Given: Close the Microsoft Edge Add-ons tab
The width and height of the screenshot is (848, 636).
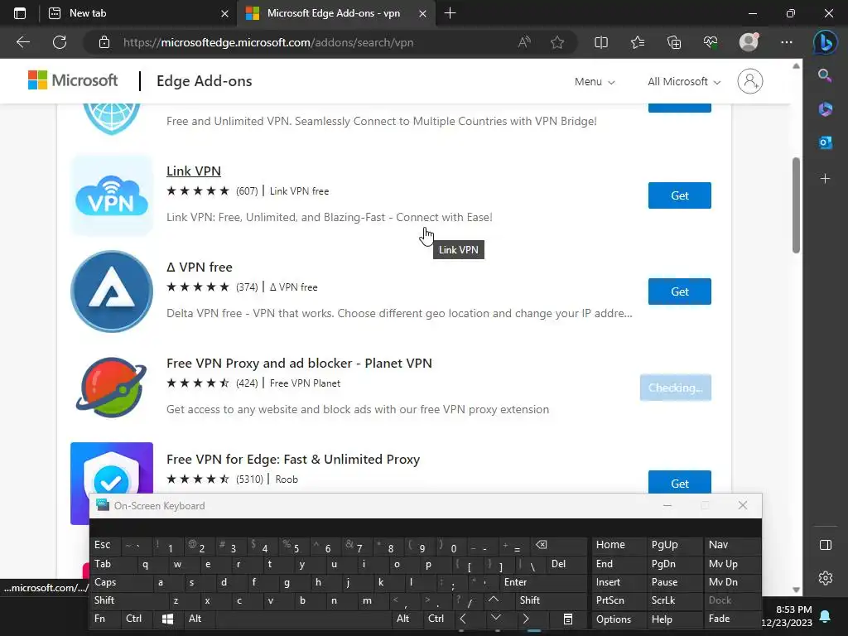Looking at the screenshot, I should pos(423,13).
